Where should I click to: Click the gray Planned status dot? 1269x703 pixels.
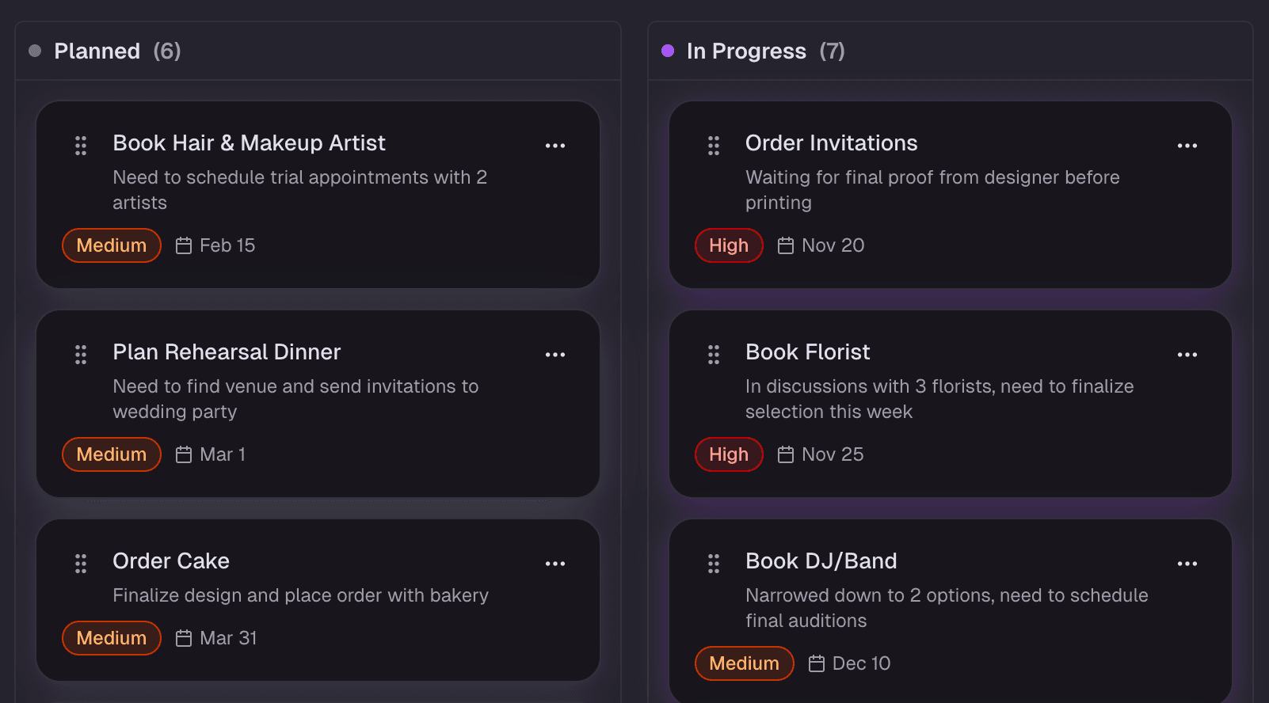click(x=35, y=51)
